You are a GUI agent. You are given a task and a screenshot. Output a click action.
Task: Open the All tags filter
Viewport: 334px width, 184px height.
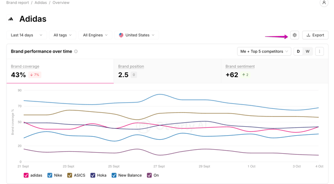(x=62, y=35)
